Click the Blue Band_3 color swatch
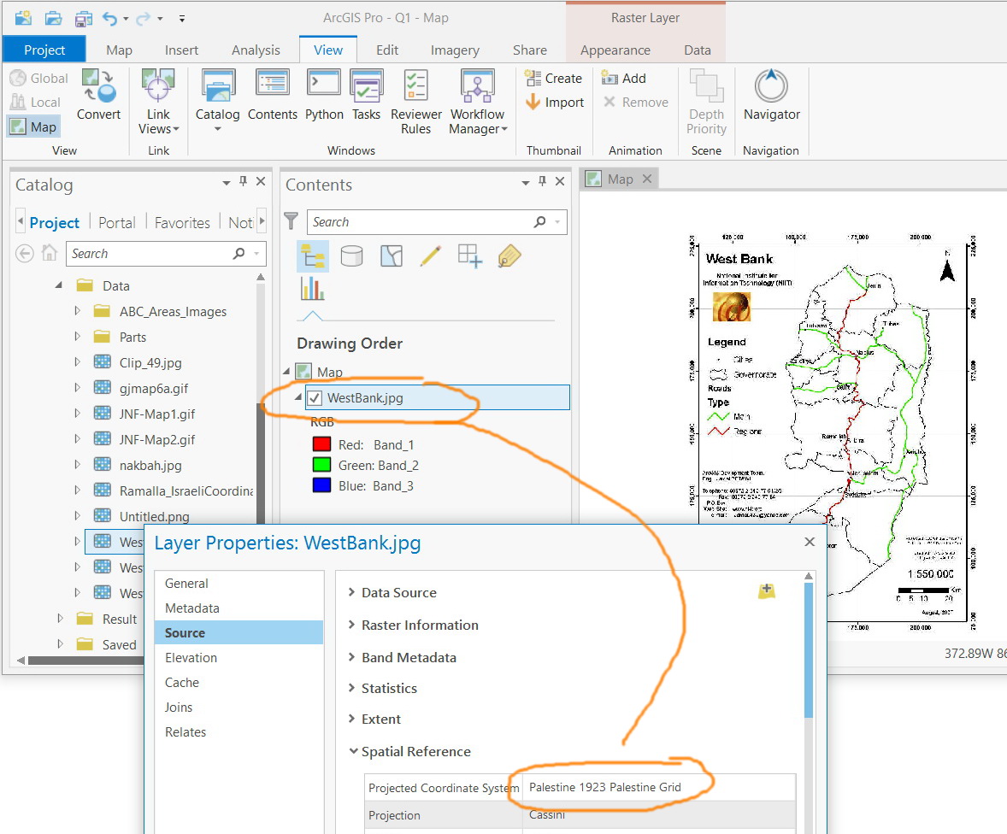 [x=321, y=485]
